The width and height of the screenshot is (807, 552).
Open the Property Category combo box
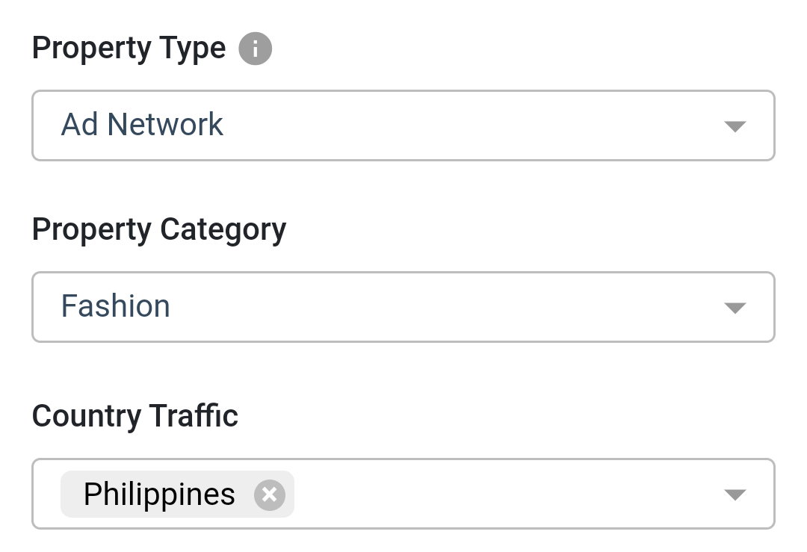(403, 307)
